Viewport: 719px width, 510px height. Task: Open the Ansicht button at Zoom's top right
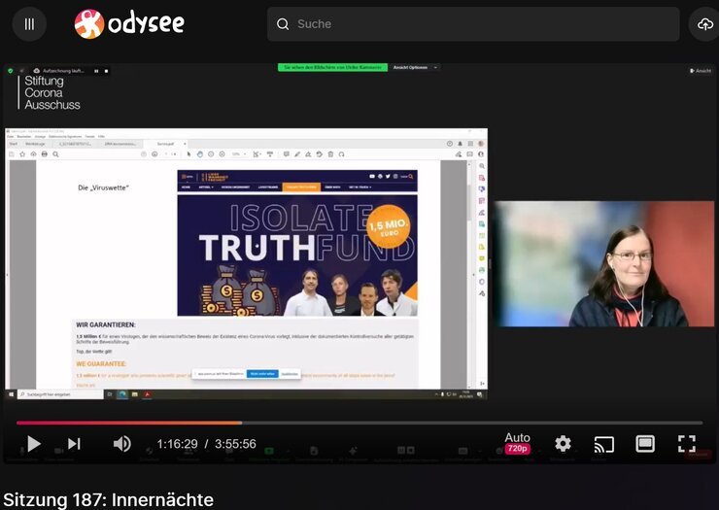tap(701, 71)
